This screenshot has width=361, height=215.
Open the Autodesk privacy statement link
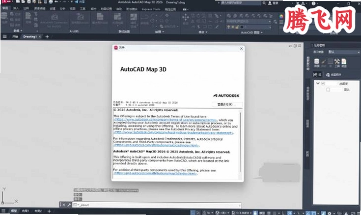173,133
